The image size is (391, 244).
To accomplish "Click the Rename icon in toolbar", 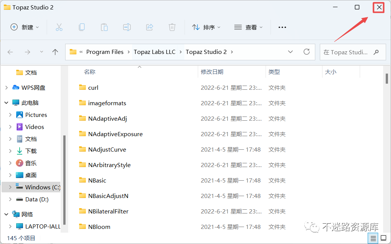I will click(x=127, y=27).
